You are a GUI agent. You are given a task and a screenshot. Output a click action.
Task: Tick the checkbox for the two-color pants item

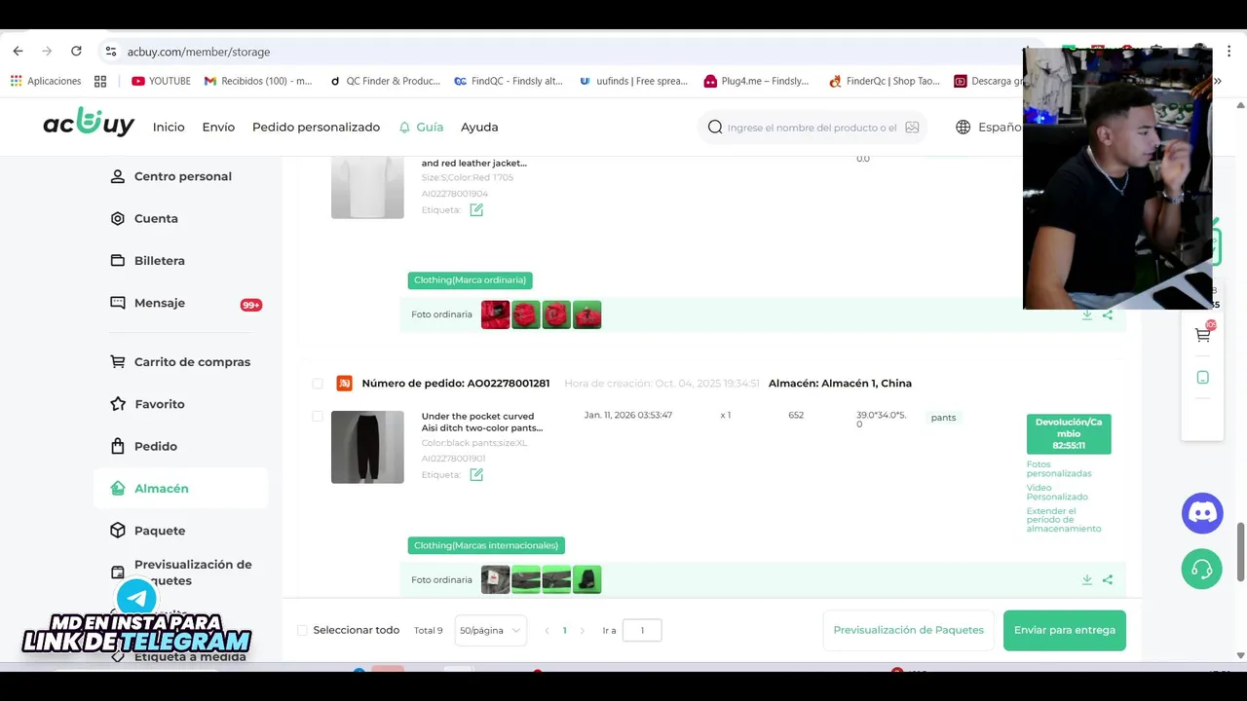[x=318, y=417]
